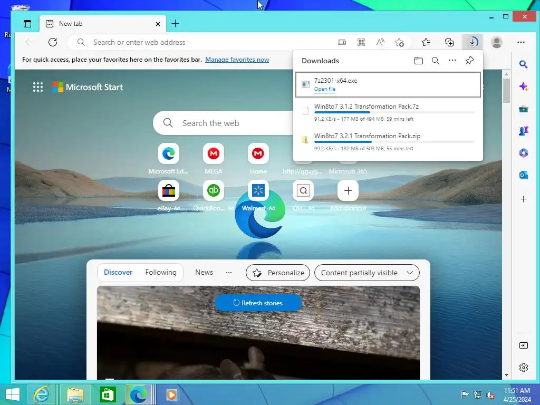
Task: Open Settings and more ellipsis menu
Action: click(520, 42)
